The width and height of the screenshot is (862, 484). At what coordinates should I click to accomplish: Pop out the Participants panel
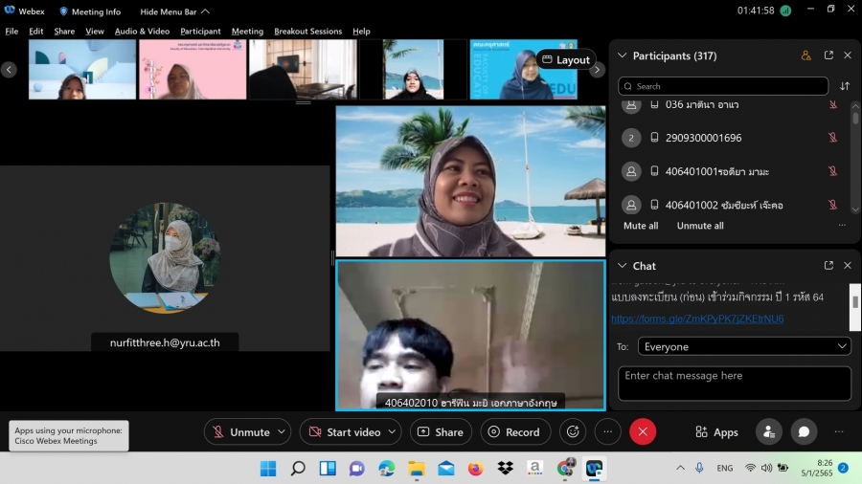click(x=828, y=55)
